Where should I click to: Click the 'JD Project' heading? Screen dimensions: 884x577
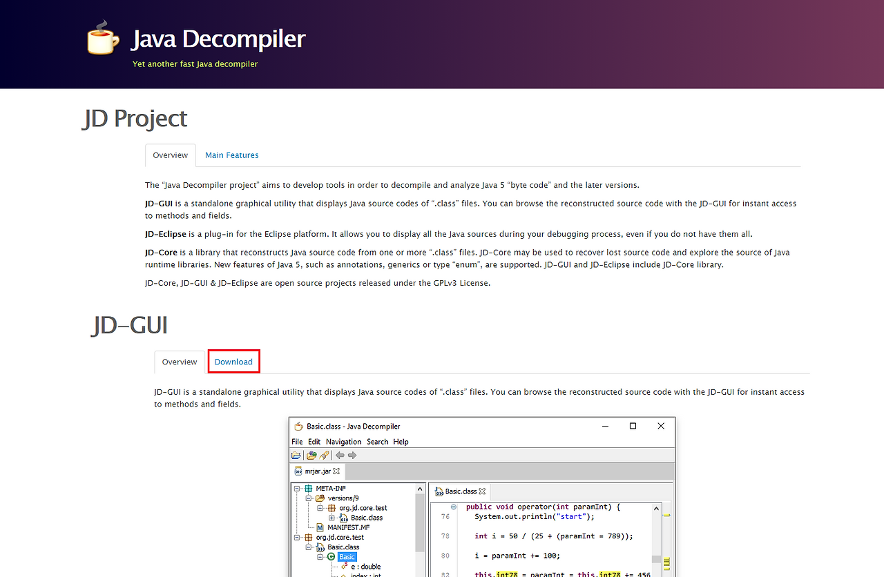(x=135, y=119)
